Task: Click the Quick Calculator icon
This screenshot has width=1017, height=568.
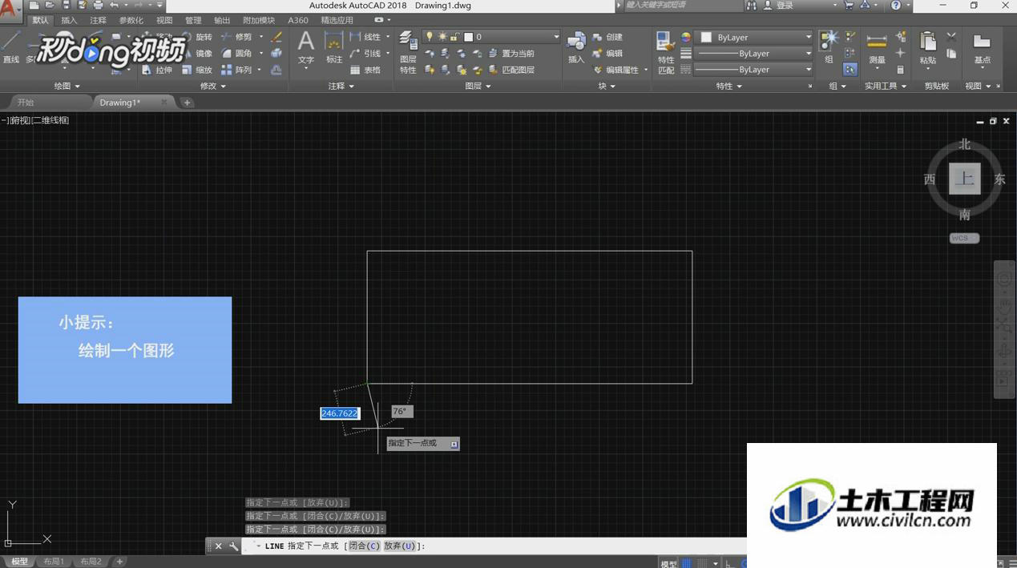Action: click(x=901, y=70)
